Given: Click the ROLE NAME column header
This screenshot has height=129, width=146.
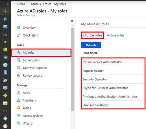Looking at the screenshot, I should (x=90, y=53).
